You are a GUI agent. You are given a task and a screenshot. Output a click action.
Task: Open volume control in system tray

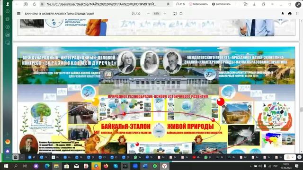tap(260, 166)
